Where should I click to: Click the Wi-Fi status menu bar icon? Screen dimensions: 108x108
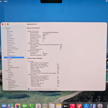(107, 1)
